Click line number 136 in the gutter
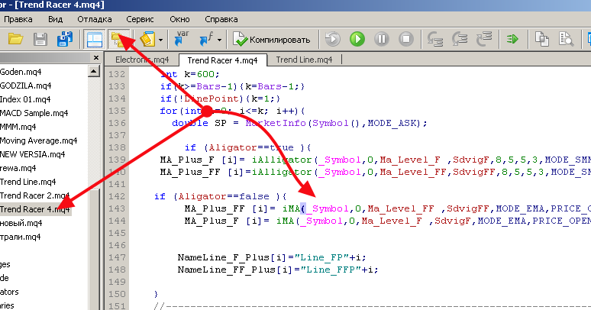591x310 pixels. point(117,123)
